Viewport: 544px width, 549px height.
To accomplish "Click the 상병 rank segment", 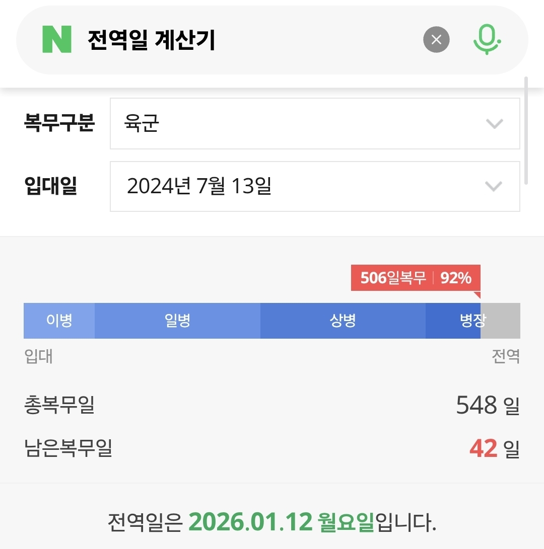I will 343,321.
